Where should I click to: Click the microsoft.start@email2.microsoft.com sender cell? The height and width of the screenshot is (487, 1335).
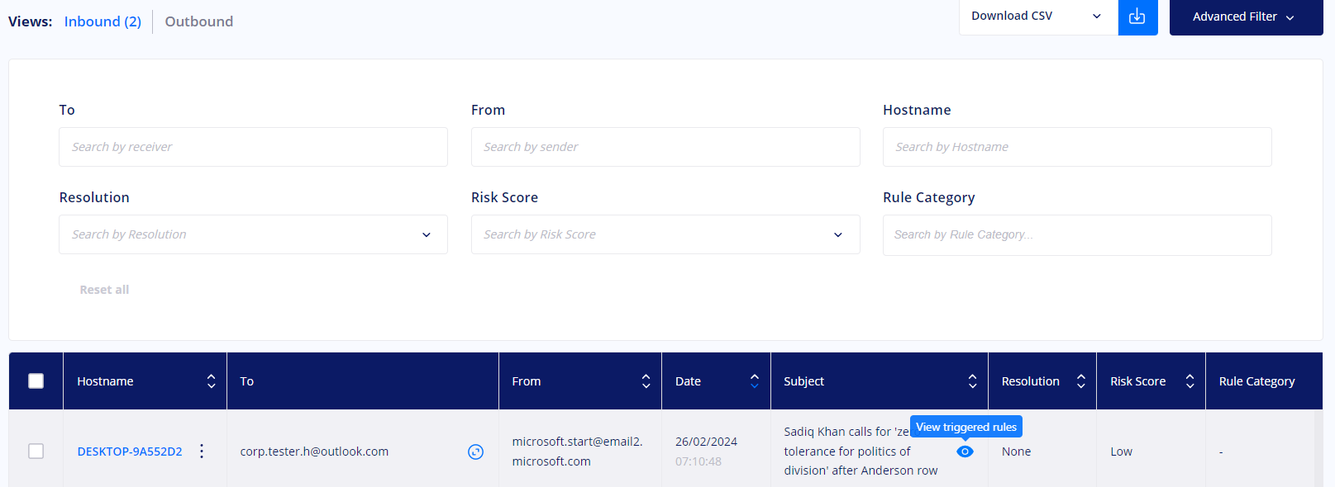coord(577,452)
